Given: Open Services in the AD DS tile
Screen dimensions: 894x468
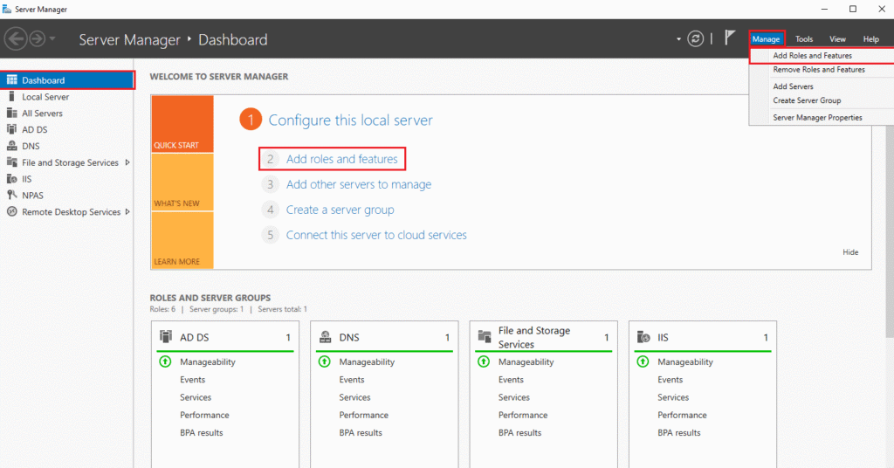Looking at the screenshot, I should coord(196,397).
